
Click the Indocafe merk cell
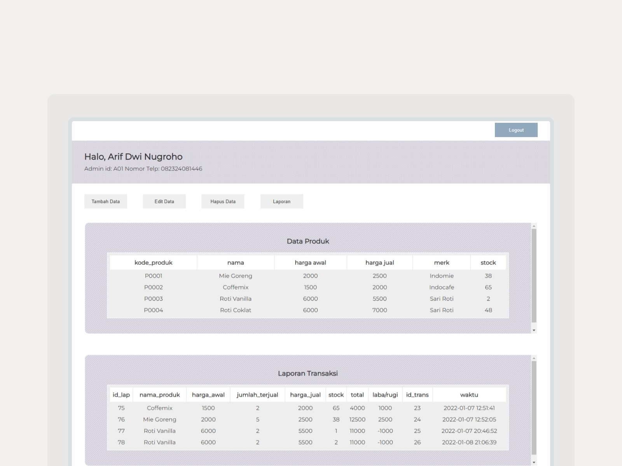[x=442, y=287]
